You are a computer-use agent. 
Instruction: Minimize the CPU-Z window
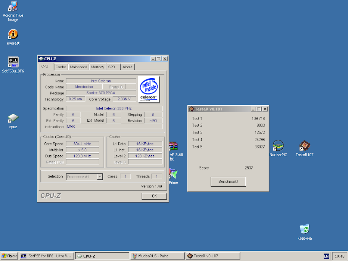153,59
